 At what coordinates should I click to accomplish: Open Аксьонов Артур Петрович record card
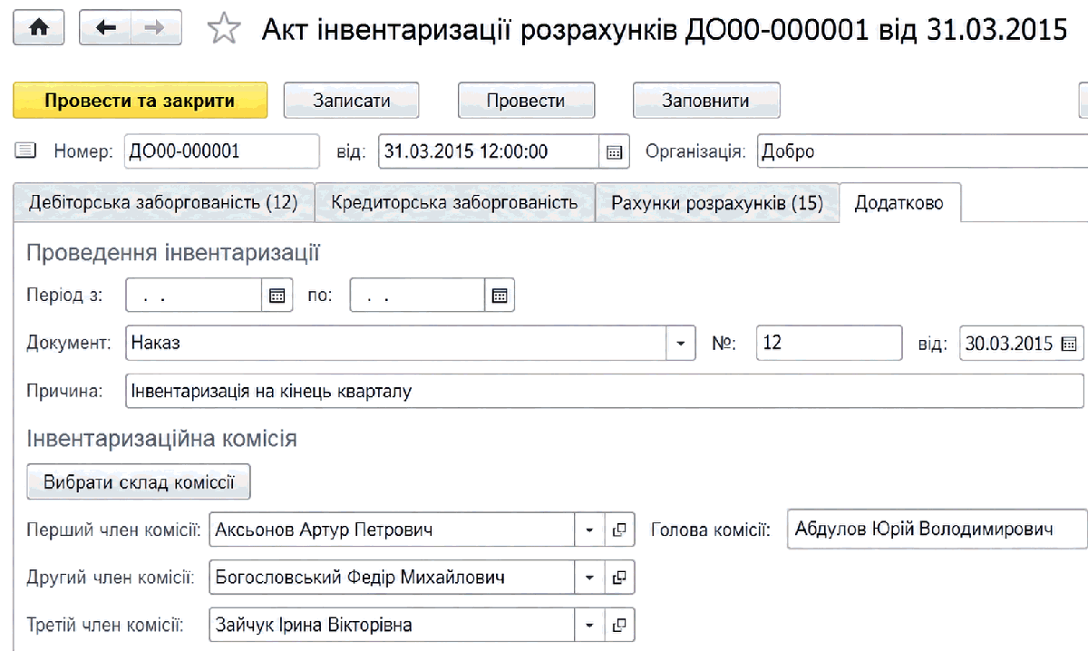point(620,530)
